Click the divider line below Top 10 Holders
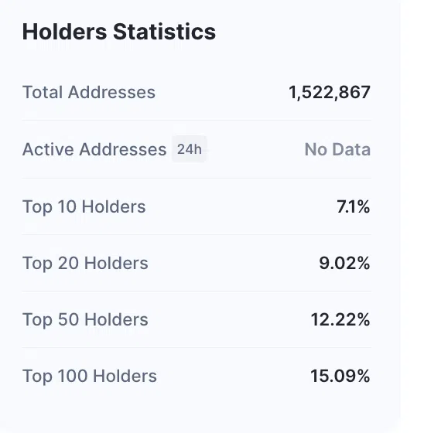424x433 pixels. (x=197, y=235)
